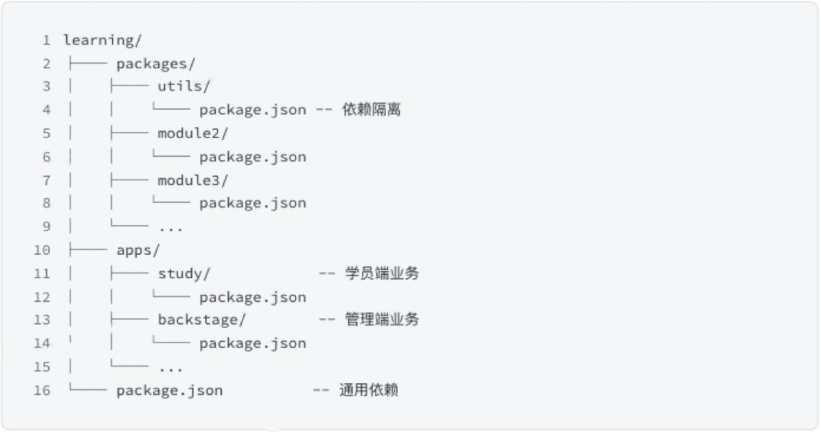Select the apps/ folder entry

click(x=138, y=250)
